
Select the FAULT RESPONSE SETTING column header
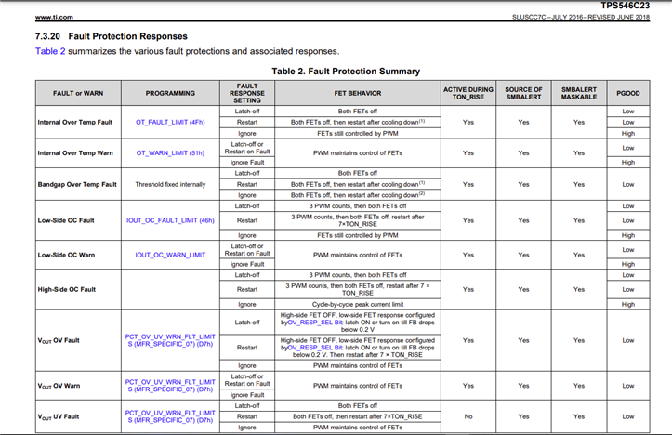[247, 93]
